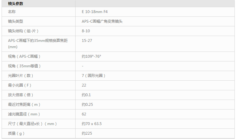Viewport: 236px width, 139px height.
Task: Select the 镜头结构（组-片）label
Action: pos(23,31)
